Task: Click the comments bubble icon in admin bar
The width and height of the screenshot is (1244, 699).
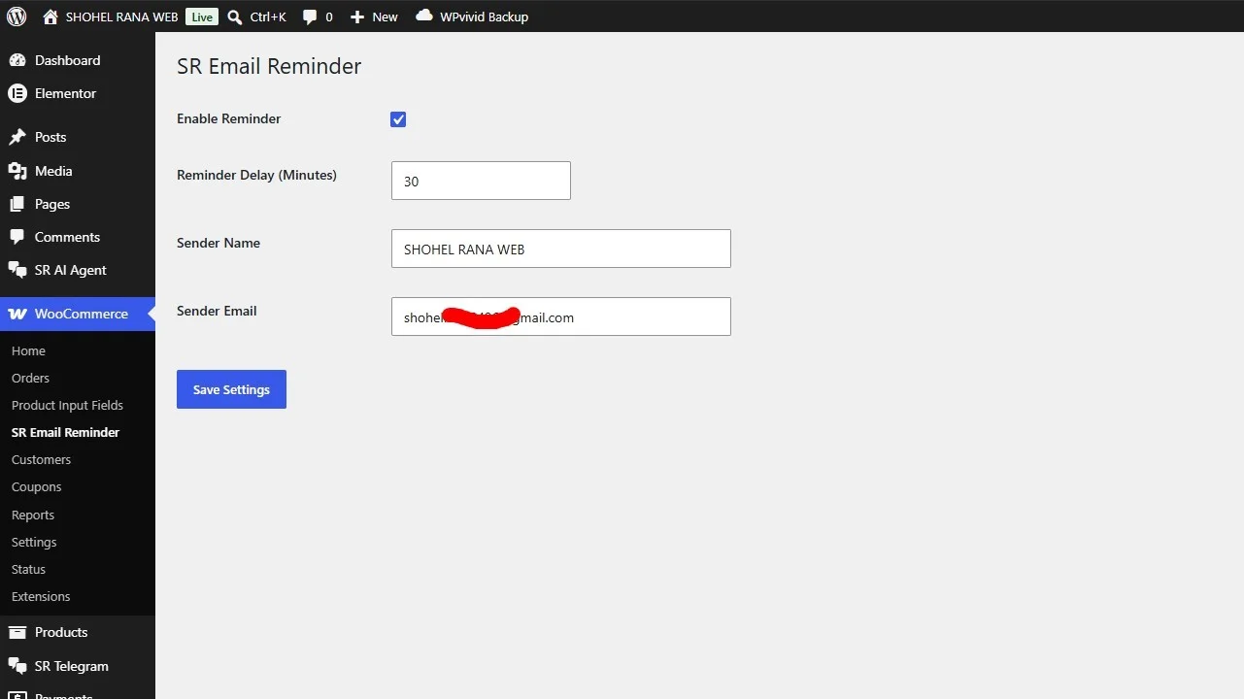Action: click(x=309, y=17)
